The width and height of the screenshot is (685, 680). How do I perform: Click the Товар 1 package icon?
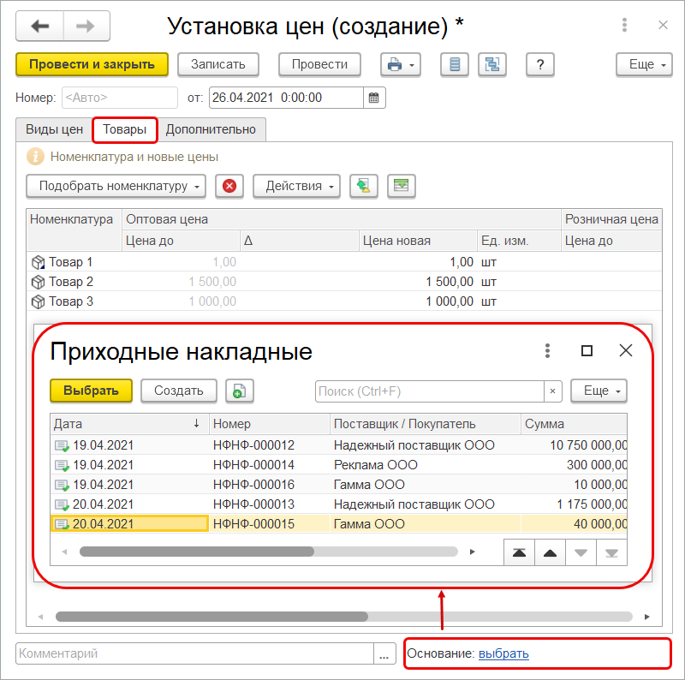tap(39, 262)
